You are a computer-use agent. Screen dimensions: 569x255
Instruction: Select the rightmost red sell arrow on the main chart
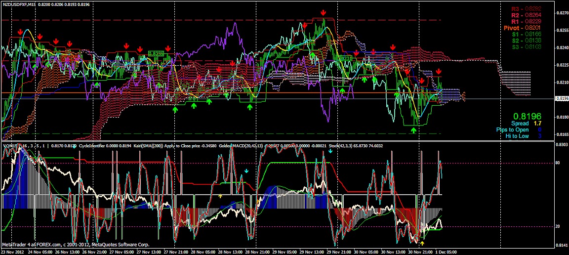click(x=439, y=72)
